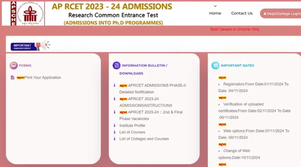
Task: Click the info icon beside List of Colleges and Courses
Action: pos(115,139)
